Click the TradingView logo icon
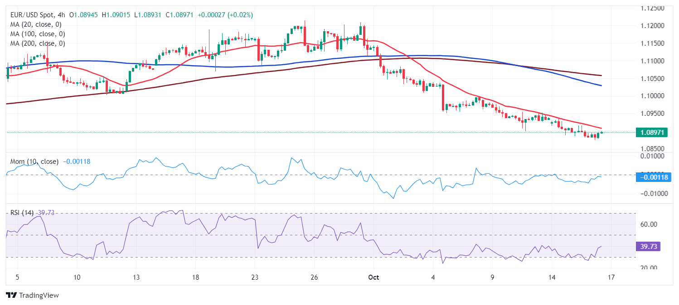The width and height of the screenshot is (679, 305). [11, 295]
